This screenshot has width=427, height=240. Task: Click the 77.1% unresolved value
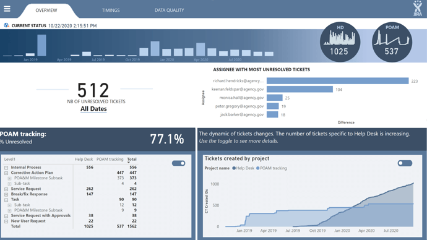(x=167, y=139)
